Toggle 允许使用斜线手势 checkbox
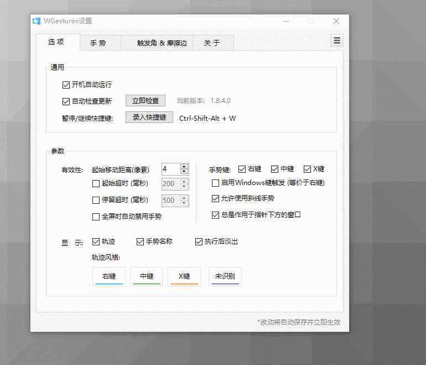The width and height of the screenshot is (426, 365). tap(215, 198)
